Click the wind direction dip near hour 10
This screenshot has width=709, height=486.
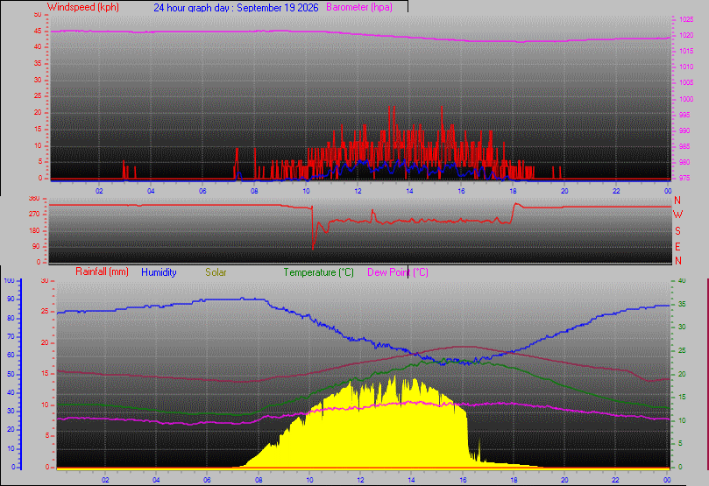(x=313, y=228)
